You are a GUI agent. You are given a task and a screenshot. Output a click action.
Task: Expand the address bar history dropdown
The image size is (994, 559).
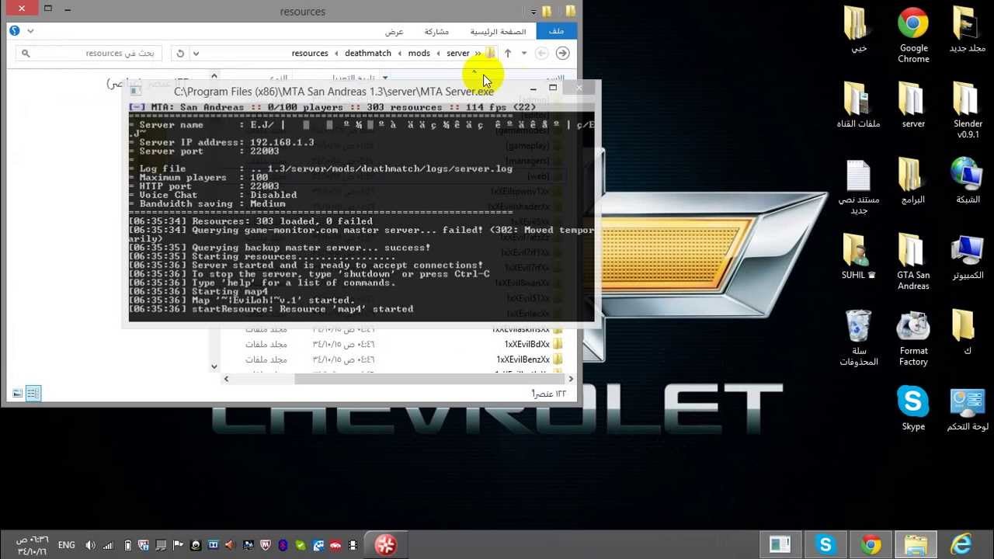196,54
